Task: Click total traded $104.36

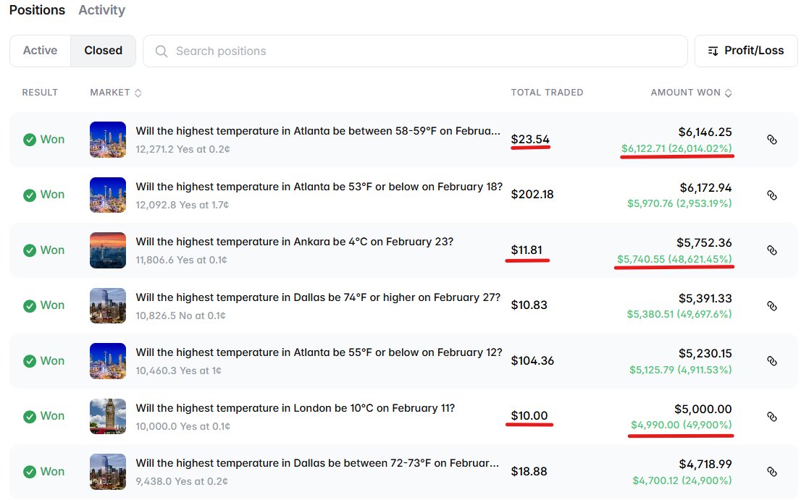Action: point(532,361)
